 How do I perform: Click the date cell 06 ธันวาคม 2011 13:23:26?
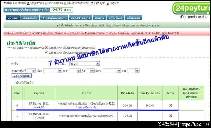coord(39,116)
